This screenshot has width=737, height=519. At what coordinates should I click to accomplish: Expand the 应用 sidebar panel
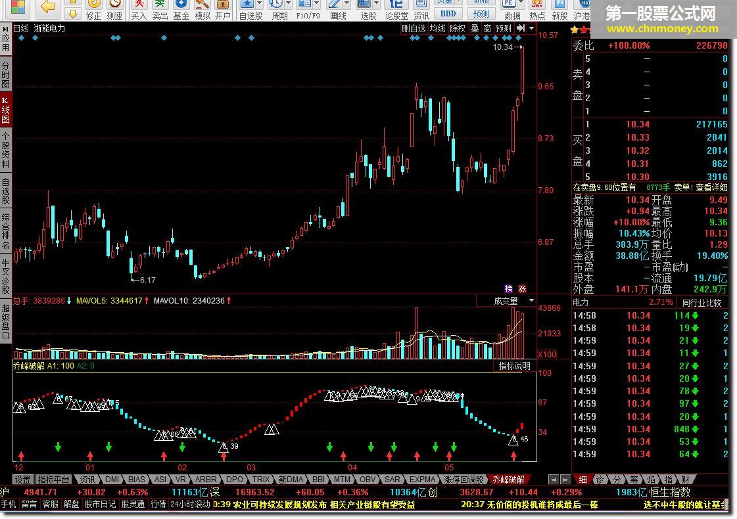pos(6,39)
